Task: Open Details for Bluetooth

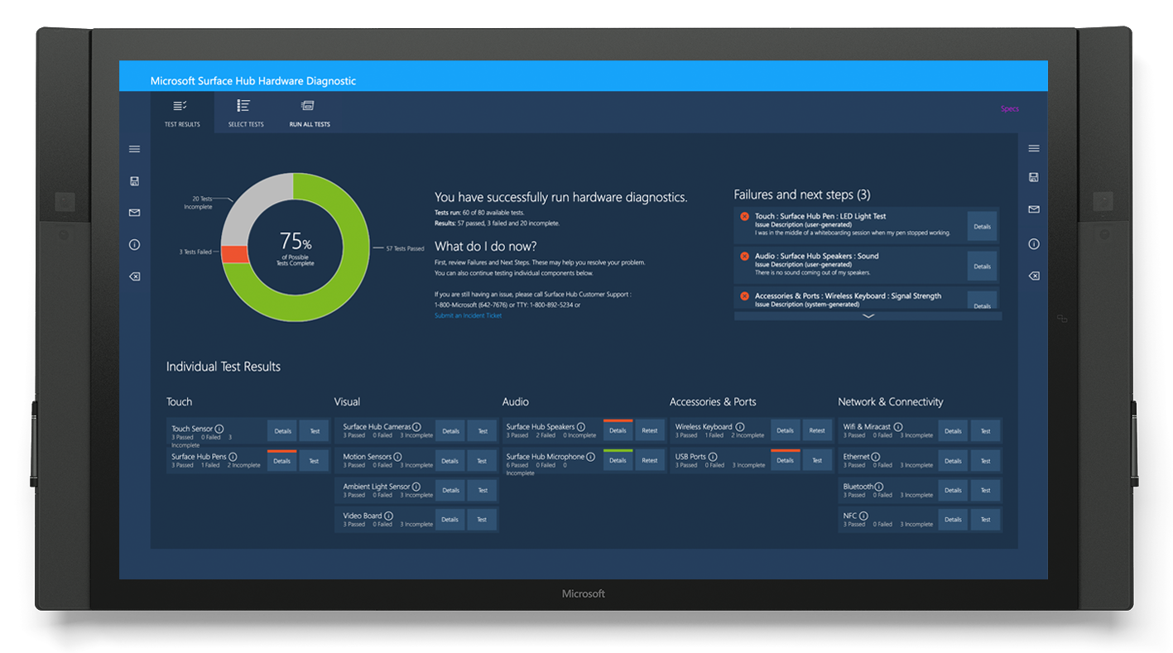Action: 954,490
